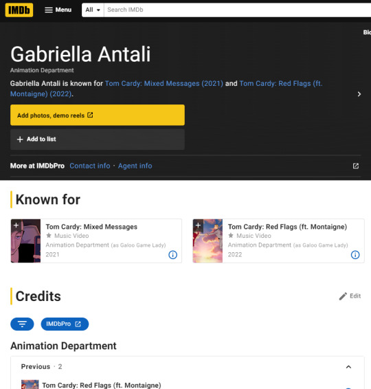Add Red Flags poster to watchlist
The width and height of the screenshot is (371, 389).
click(x=198, y=225)
